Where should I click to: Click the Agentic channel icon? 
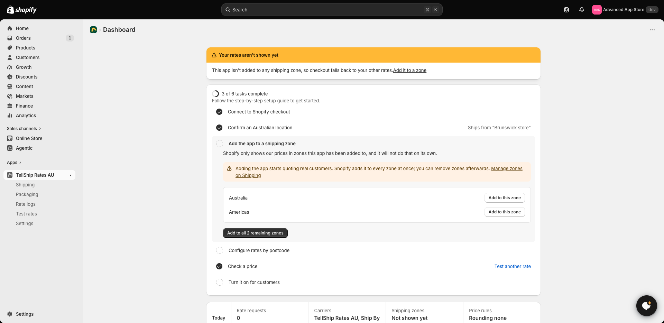(x=10, y=148)
